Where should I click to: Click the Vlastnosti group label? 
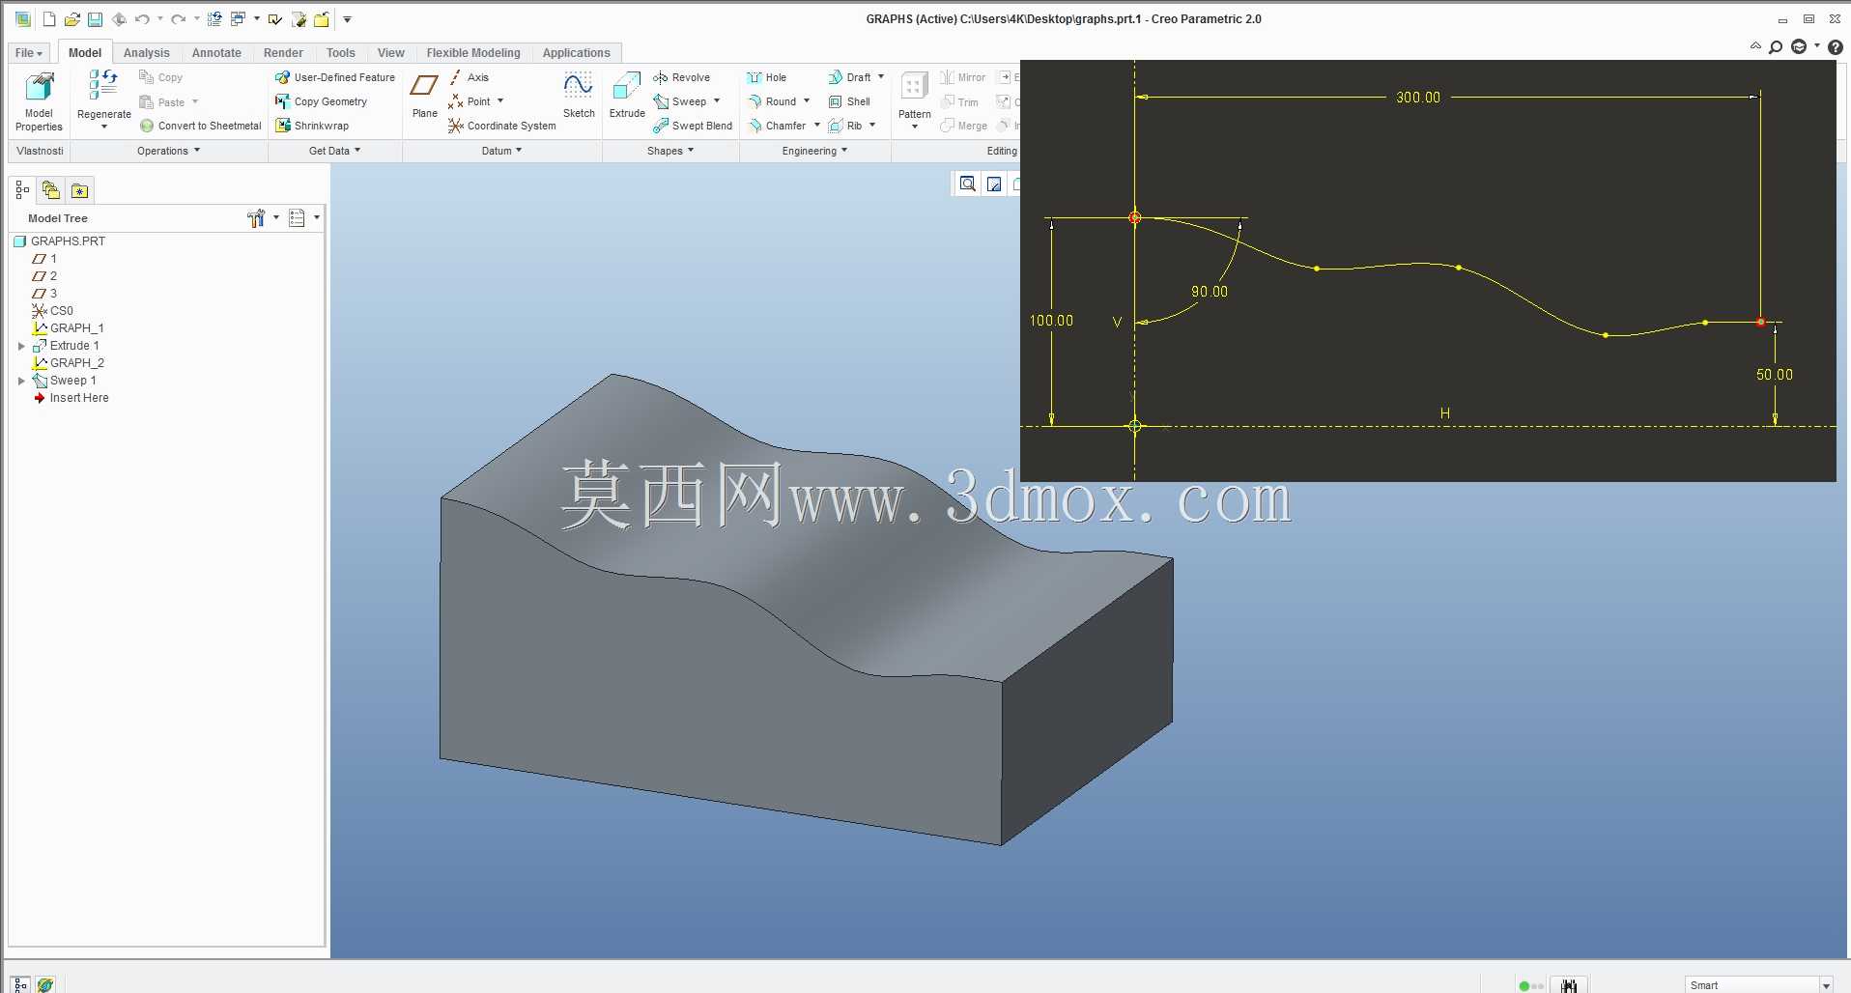coord(40,151)
